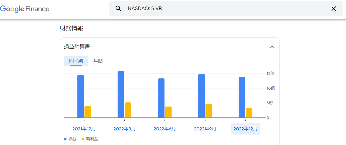Switch to the 四半期 tab
This screenshot has height=145, width=346.
tap(76, 61)
